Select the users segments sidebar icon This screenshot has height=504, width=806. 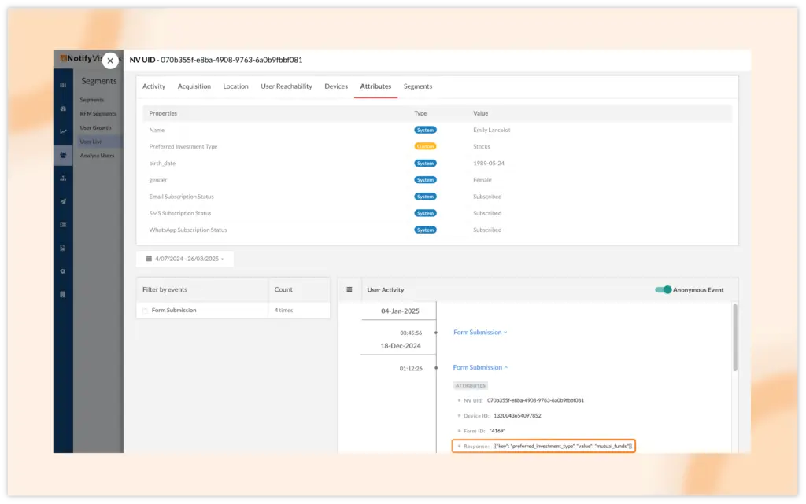63,155
